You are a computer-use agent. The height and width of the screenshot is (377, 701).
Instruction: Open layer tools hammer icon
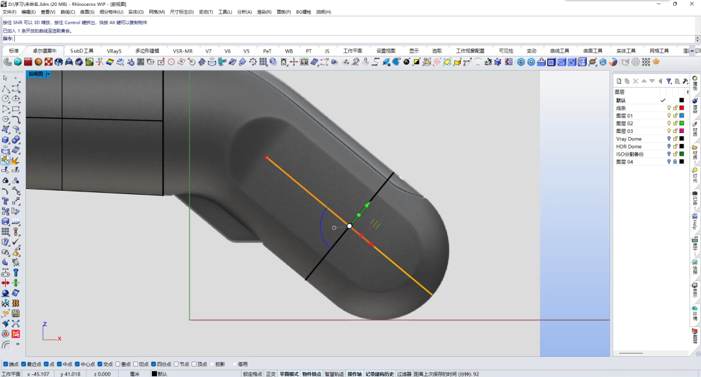click(685, 81)
